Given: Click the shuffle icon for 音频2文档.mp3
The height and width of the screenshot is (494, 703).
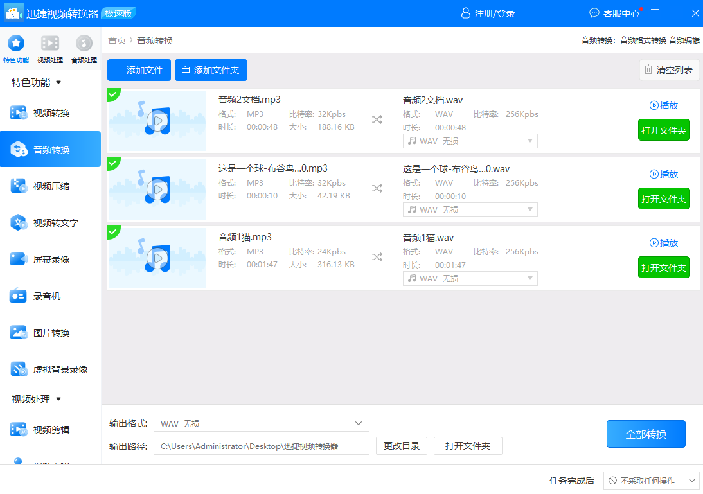Looking at the screenshot, I should tap(377, 119).
